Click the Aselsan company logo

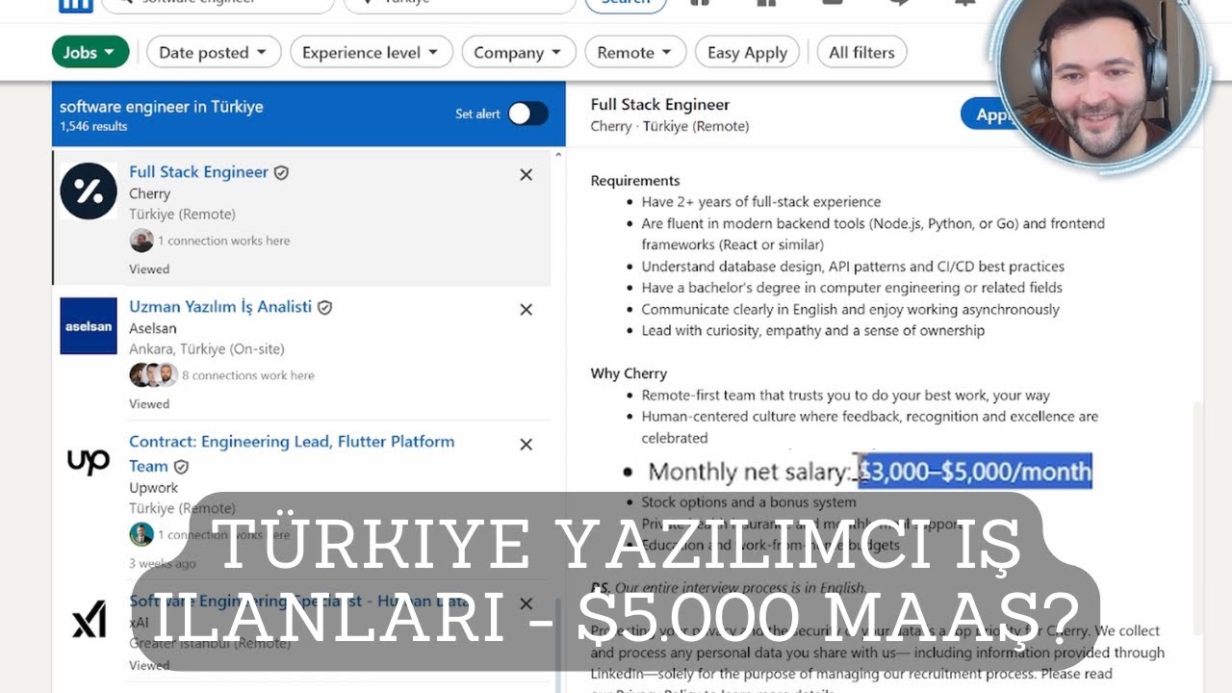pos(89,325)
